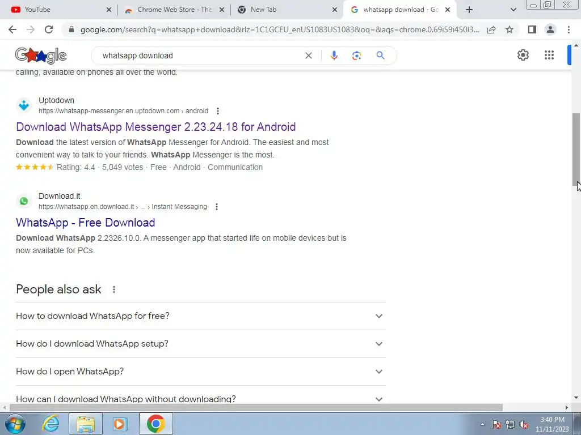Click the vertical scrollbar thumb
Image resolution: width=581 pixels, height=435 pixels.
(x=576, y=150)
